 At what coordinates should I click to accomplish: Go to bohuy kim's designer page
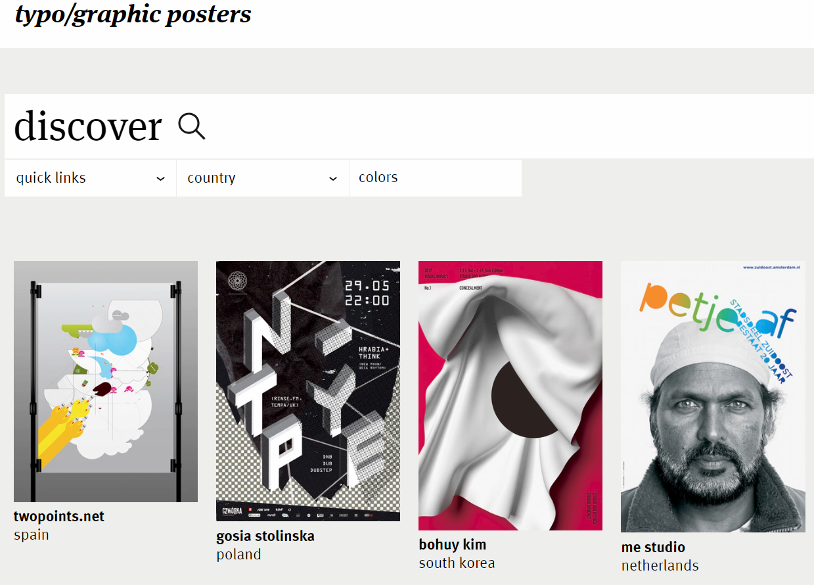(x=453, y=545)
